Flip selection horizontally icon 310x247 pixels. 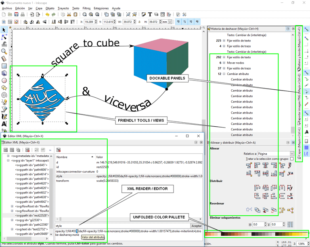click(x=38, y=22)
